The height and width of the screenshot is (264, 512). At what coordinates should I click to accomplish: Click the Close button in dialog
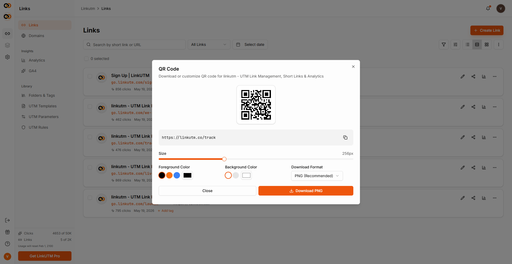(207, 191)
